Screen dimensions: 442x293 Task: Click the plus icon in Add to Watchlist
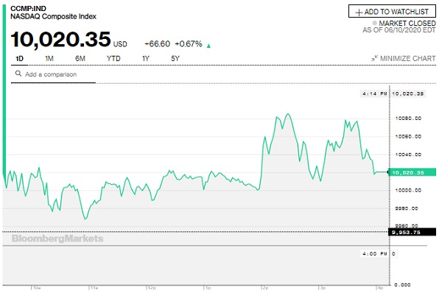point(359,13)
